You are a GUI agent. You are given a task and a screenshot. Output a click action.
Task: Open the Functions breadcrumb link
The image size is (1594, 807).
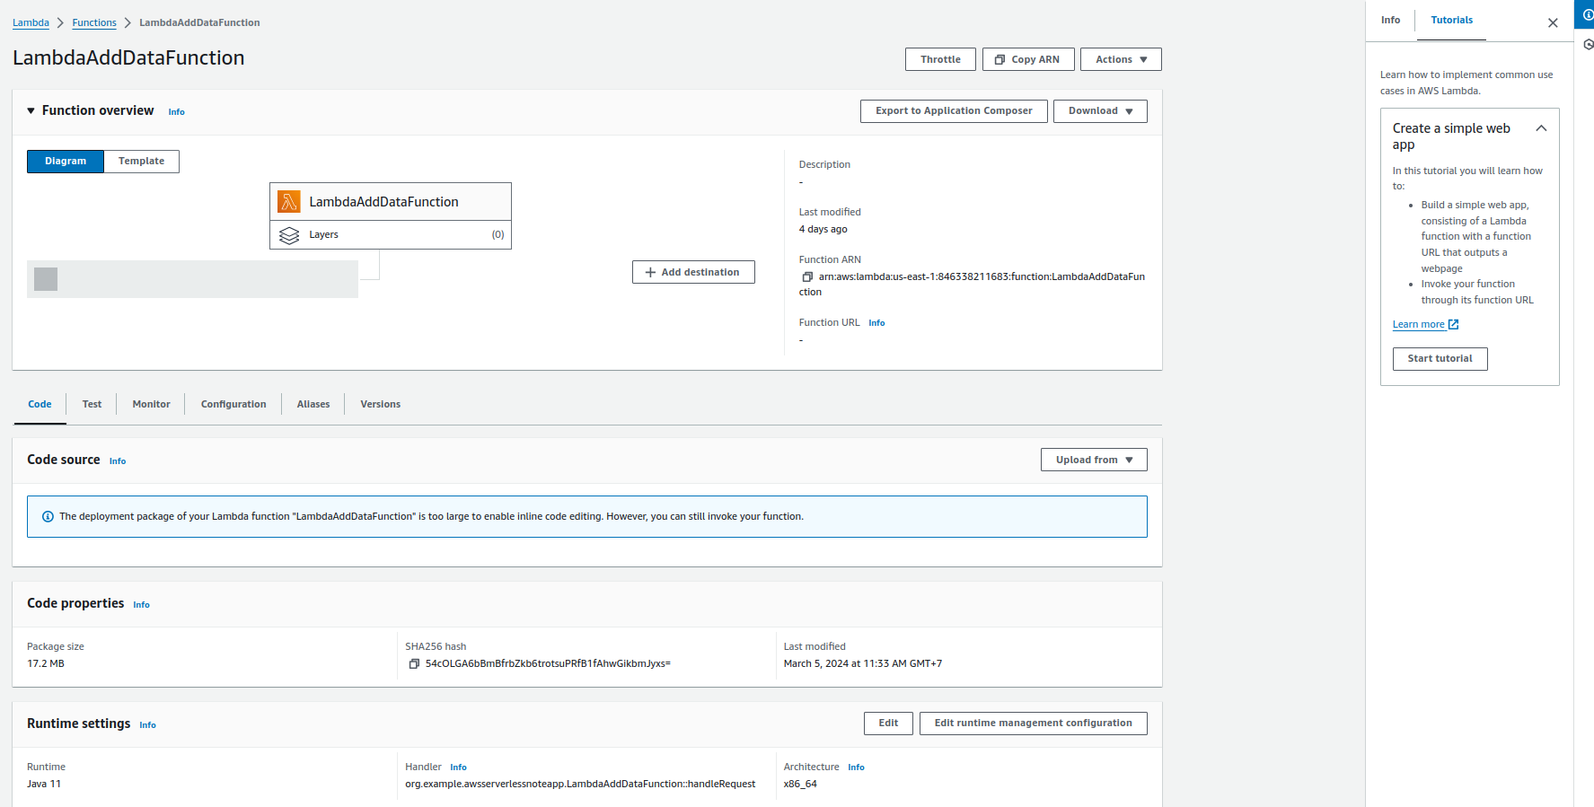coord(94,23)
